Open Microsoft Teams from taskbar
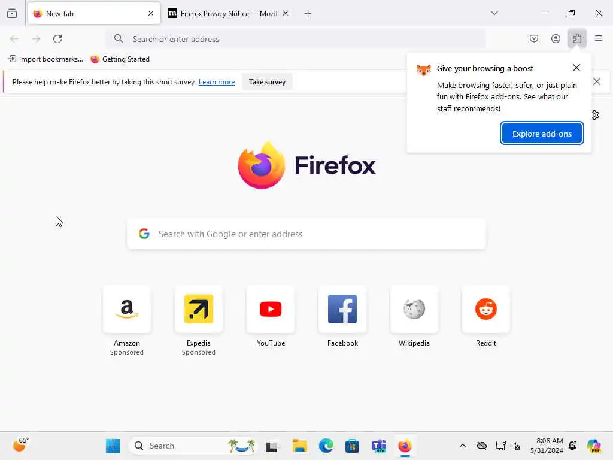 [x=379, y=446]
